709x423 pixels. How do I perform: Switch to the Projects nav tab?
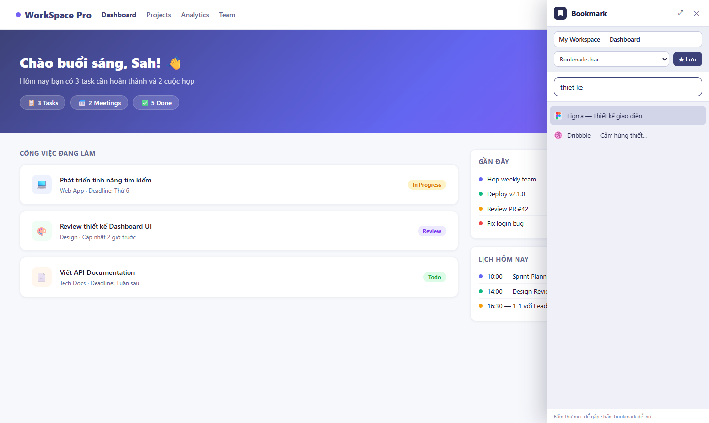tap(159, 15)
